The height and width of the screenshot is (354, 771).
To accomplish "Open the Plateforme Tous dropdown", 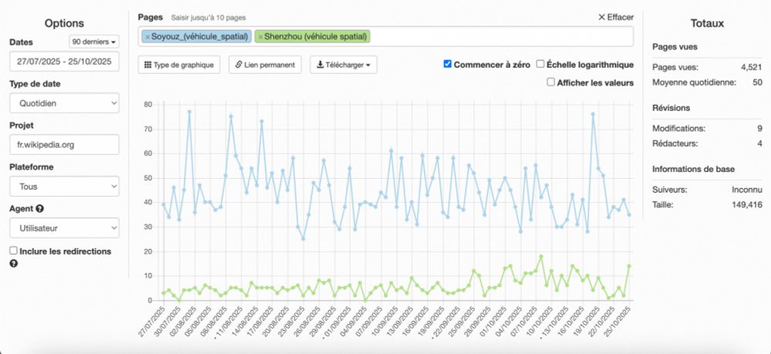I will click(65, 187).
